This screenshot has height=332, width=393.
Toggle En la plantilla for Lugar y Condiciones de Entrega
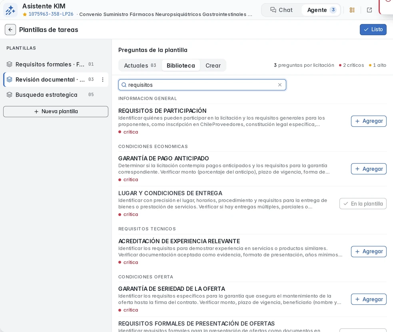pyautogui.click(x=363, y=204)
